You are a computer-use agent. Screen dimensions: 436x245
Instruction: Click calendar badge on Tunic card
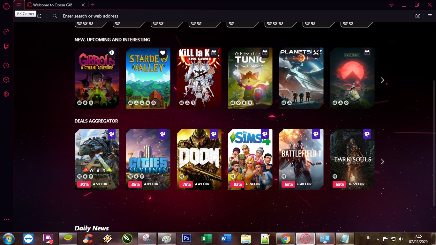coord(265,53)
